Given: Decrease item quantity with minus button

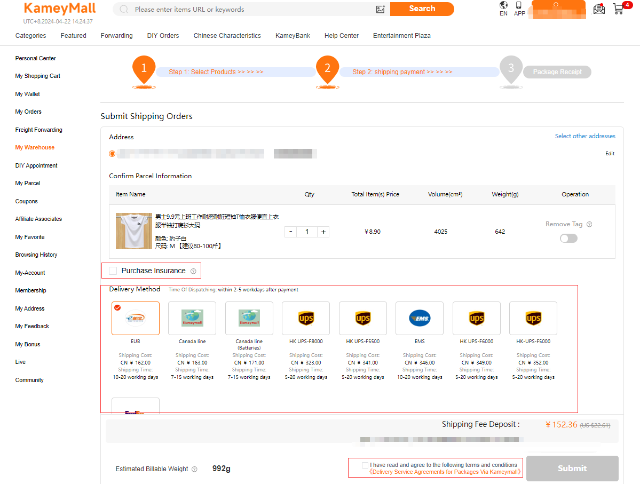Looking at the screenshot, I should coord(290,232).
